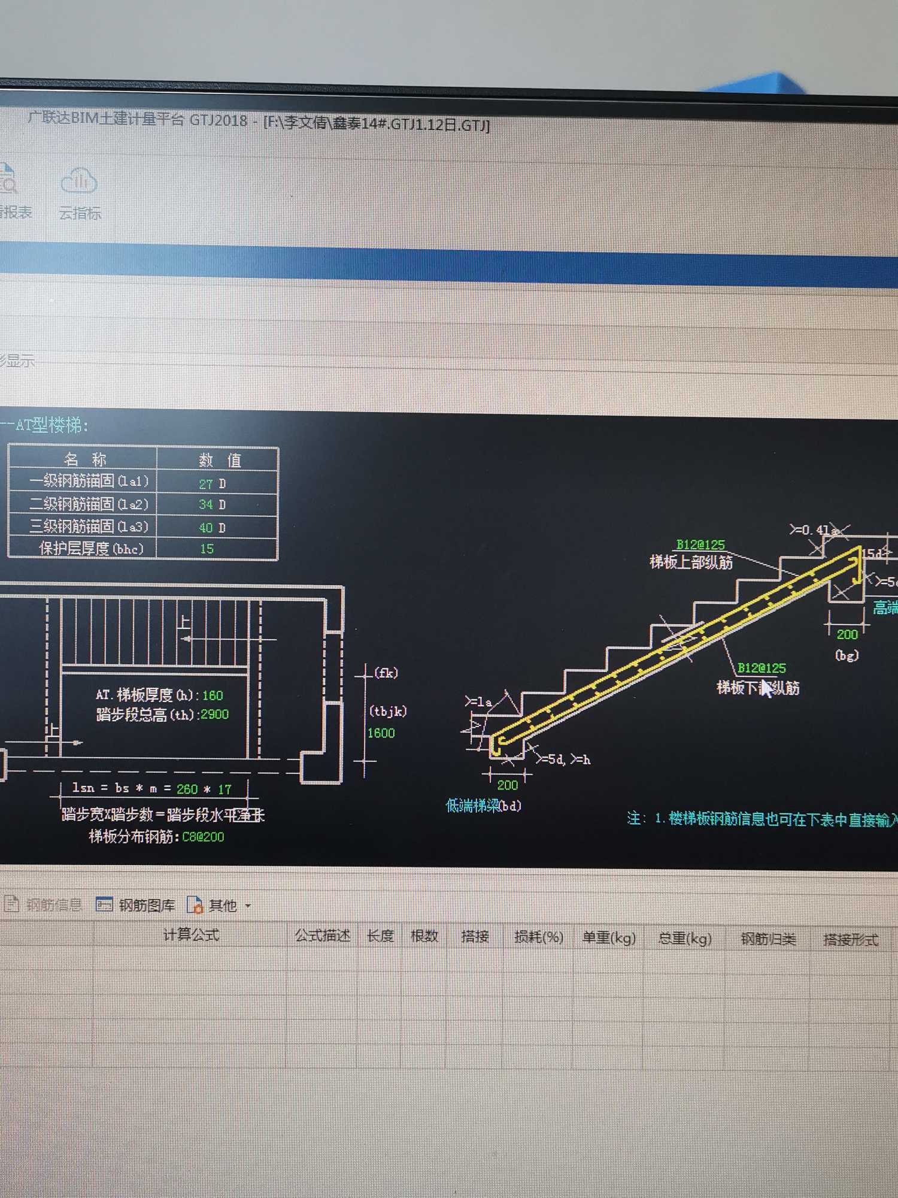
Task: Click the AT型楼梯 heading text
Action: coord(51,425)
